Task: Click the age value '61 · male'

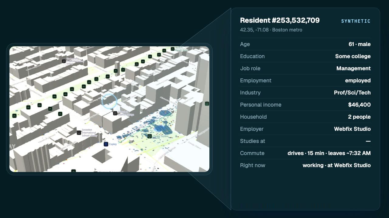Action: [x=360, y=44]
